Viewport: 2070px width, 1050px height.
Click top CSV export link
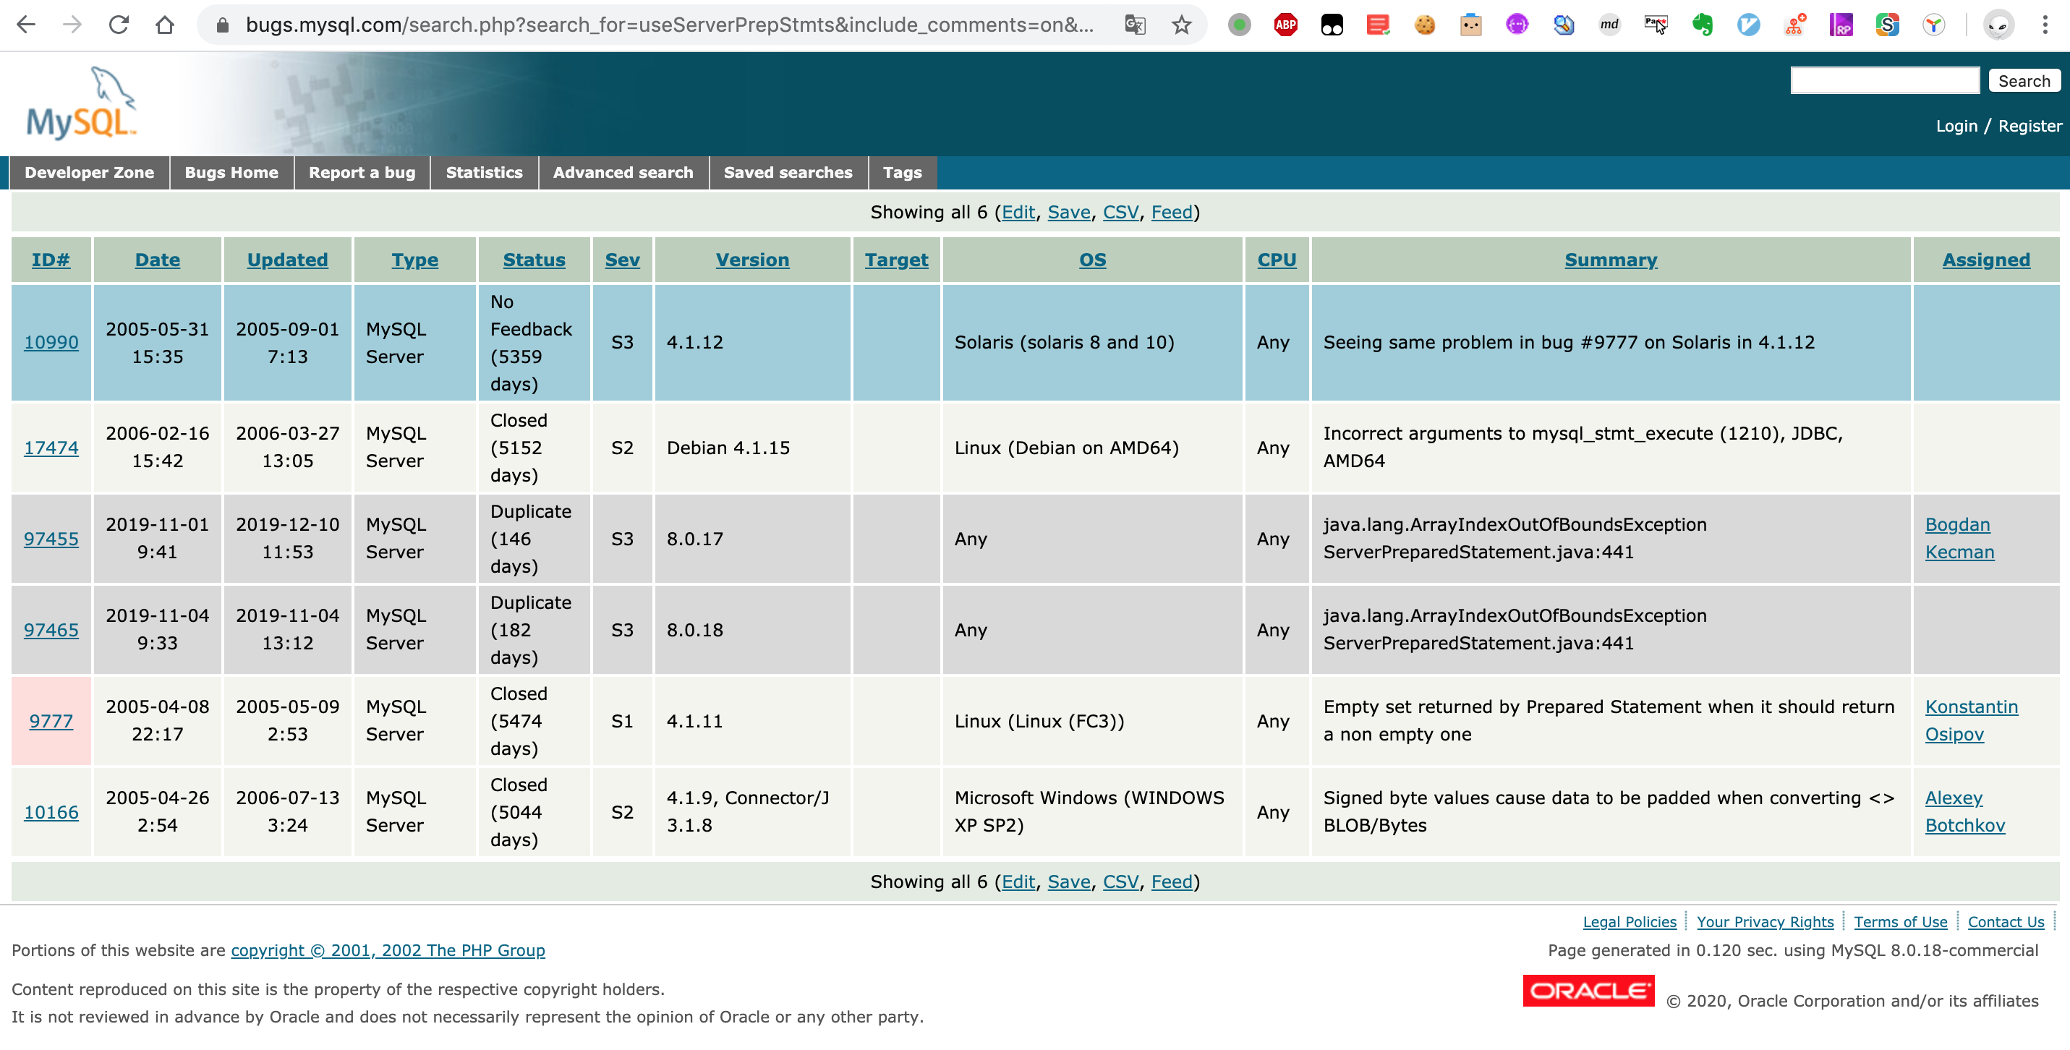click(1120, 212)
